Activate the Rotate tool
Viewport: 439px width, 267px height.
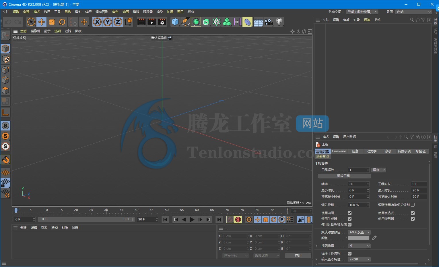tap(62, 22)
